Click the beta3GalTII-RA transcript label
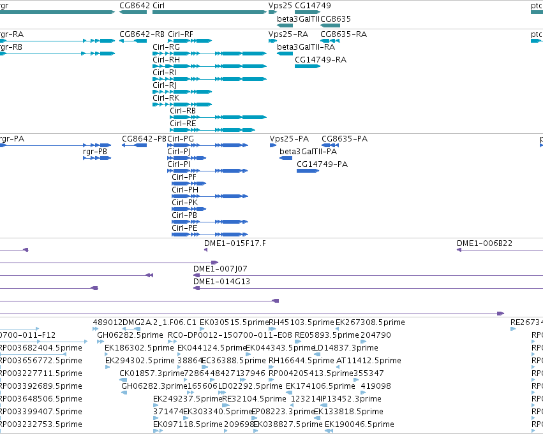 click(x=306, y=47)
